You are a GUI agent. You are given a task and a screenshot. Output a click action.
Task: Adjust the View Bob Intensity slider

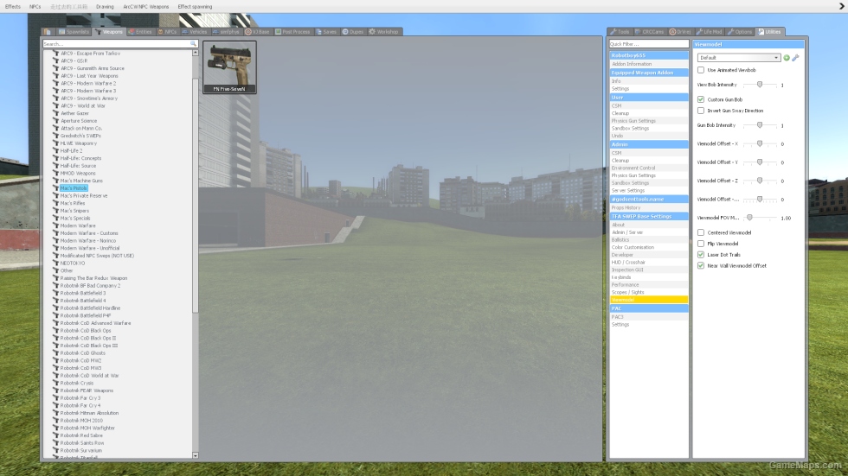point(760,85)
